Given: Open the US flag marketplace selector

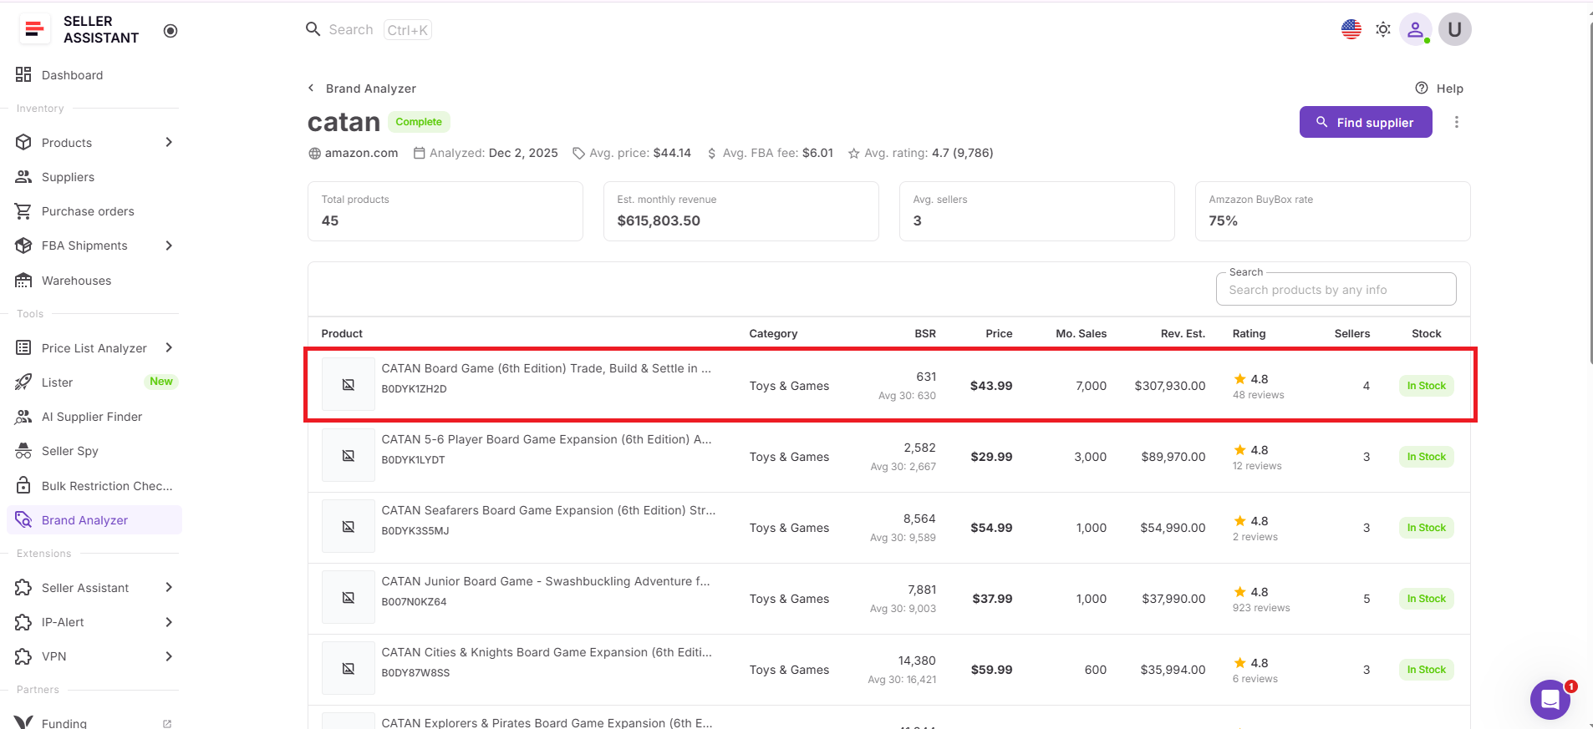Looking at the screenshot, I should [1351, 29].
